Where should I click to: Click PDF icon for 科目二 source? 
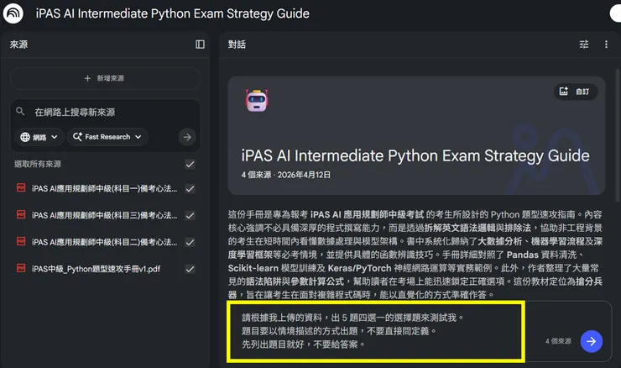point(21,241)
